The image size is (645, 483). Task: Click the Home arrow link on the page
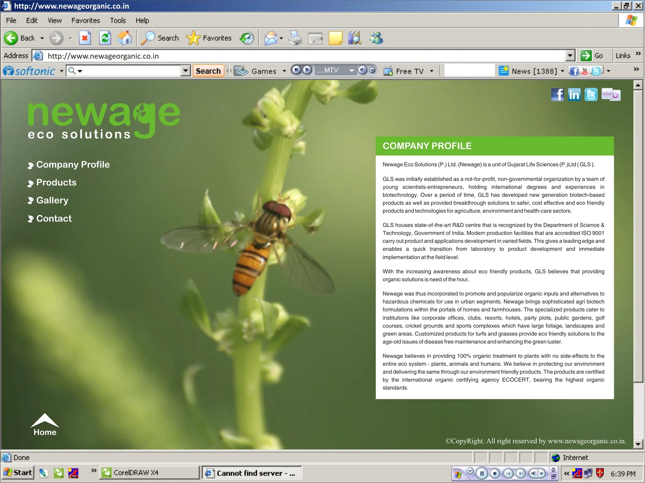[45, 425]
